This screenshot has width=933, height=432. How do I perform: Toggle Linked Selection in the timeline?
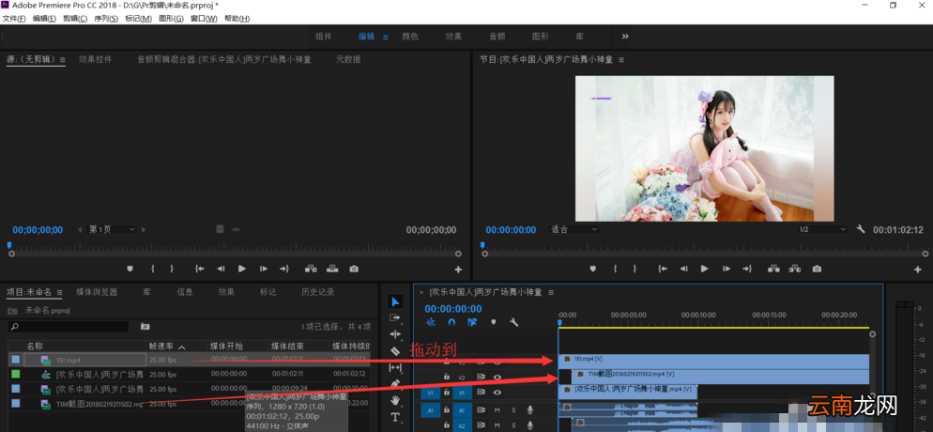pos(472,322)
